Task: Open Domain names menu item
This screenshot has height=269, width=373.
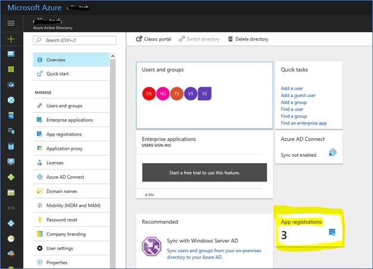Action: tap(72, 191)
